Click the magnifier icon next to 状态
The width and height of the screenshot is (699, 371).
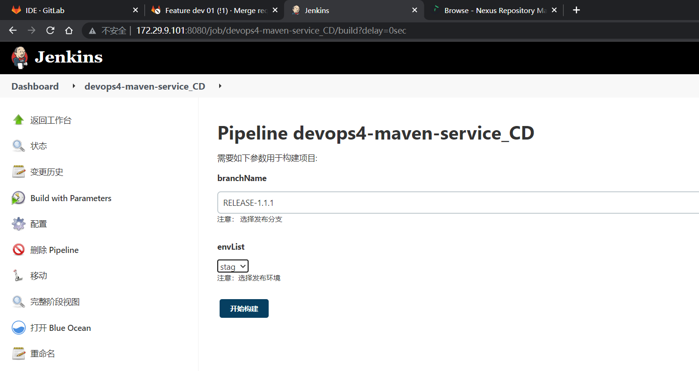(19, 146)
